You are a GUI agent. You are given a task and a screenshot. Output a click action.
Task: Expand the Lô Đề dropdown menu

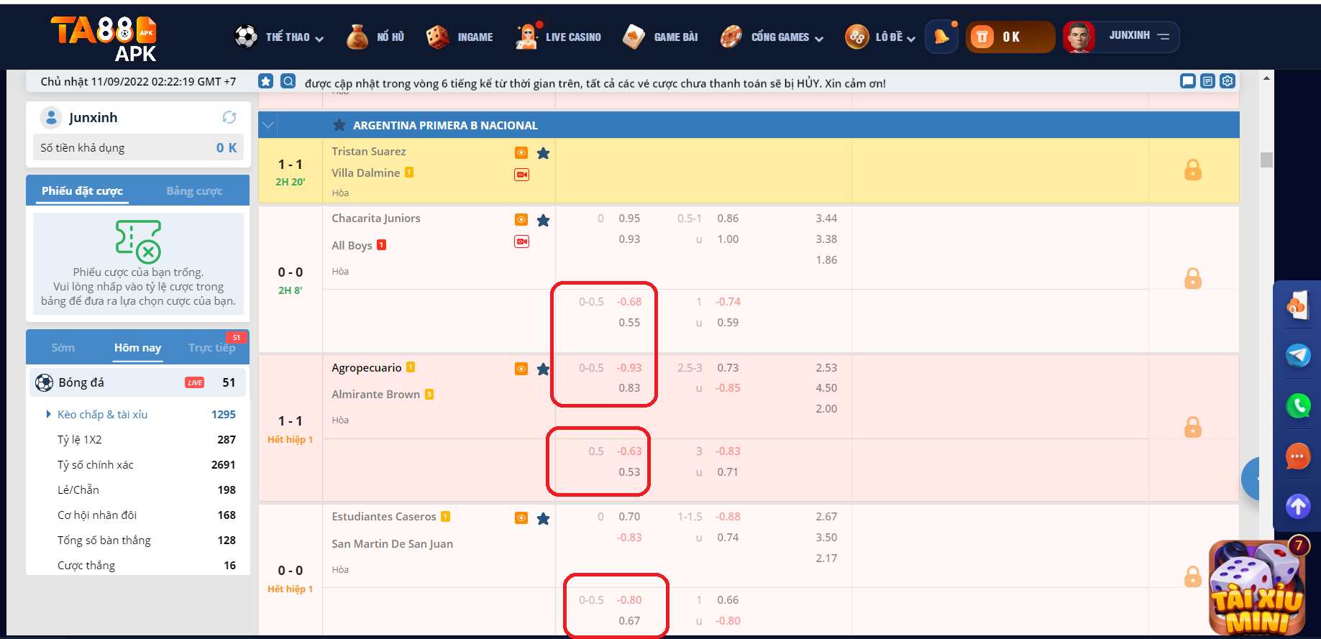pyautogui.click(x=895, y=37)
